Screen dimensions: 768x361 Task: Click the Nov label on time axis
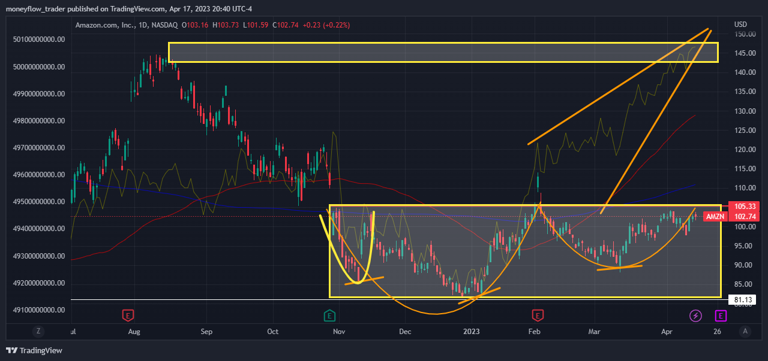339,331
